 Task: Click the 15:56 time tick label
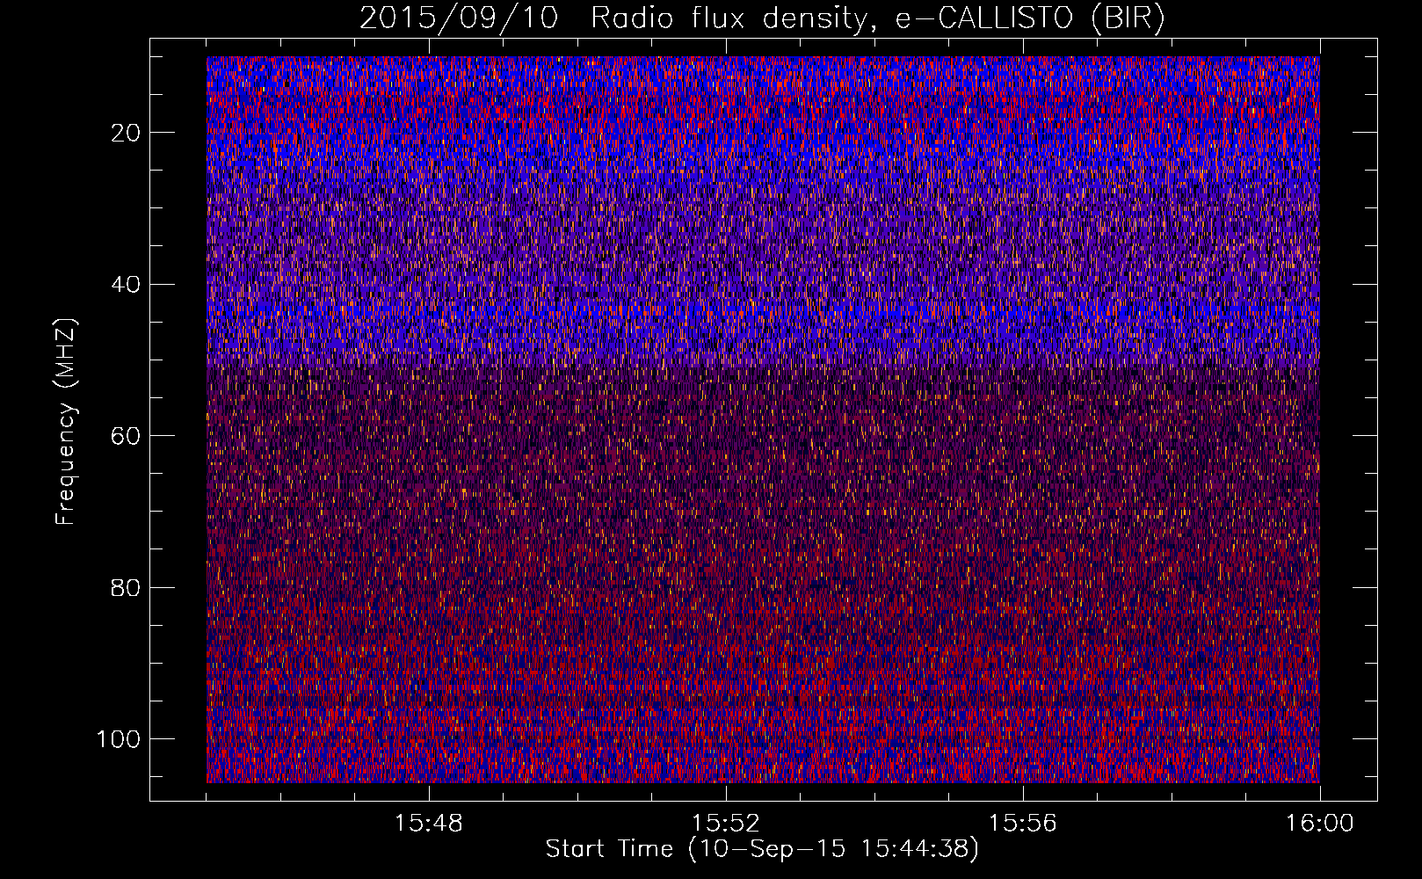coord(1023,824)
